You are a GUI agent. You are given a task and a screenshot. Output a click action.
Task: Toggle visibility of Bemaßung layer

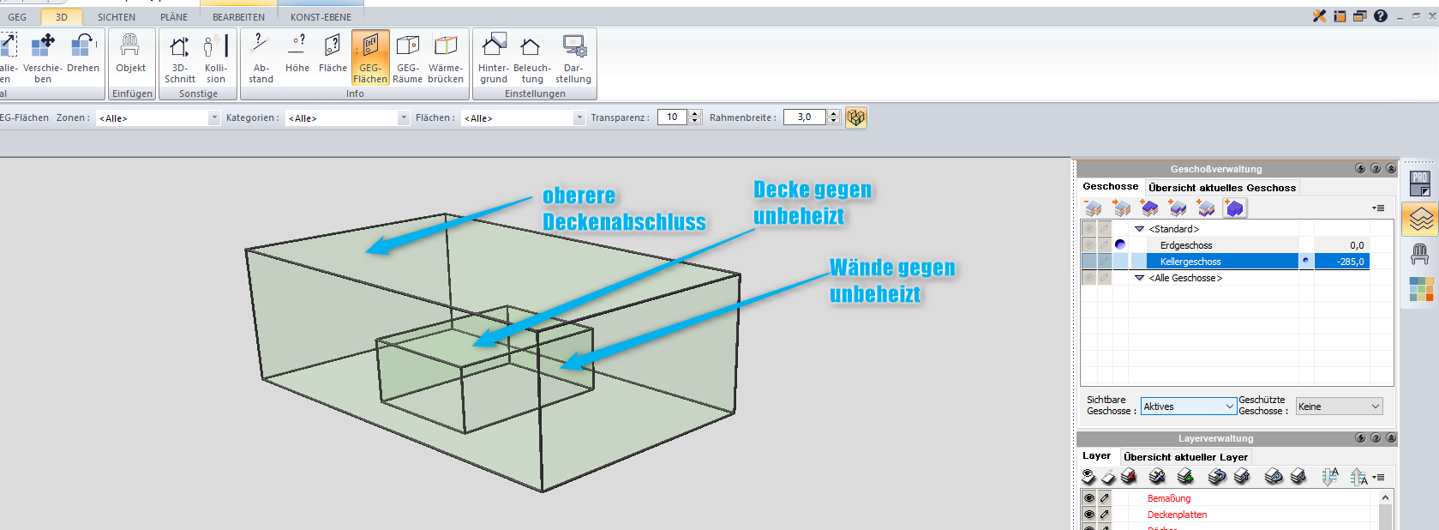coord(1088,498)
